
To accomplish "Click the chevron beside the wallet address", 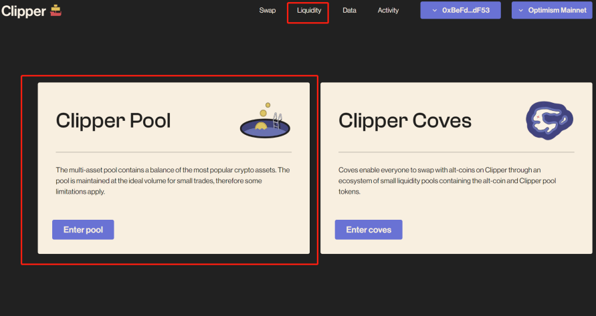I will [x=434, y=11].
